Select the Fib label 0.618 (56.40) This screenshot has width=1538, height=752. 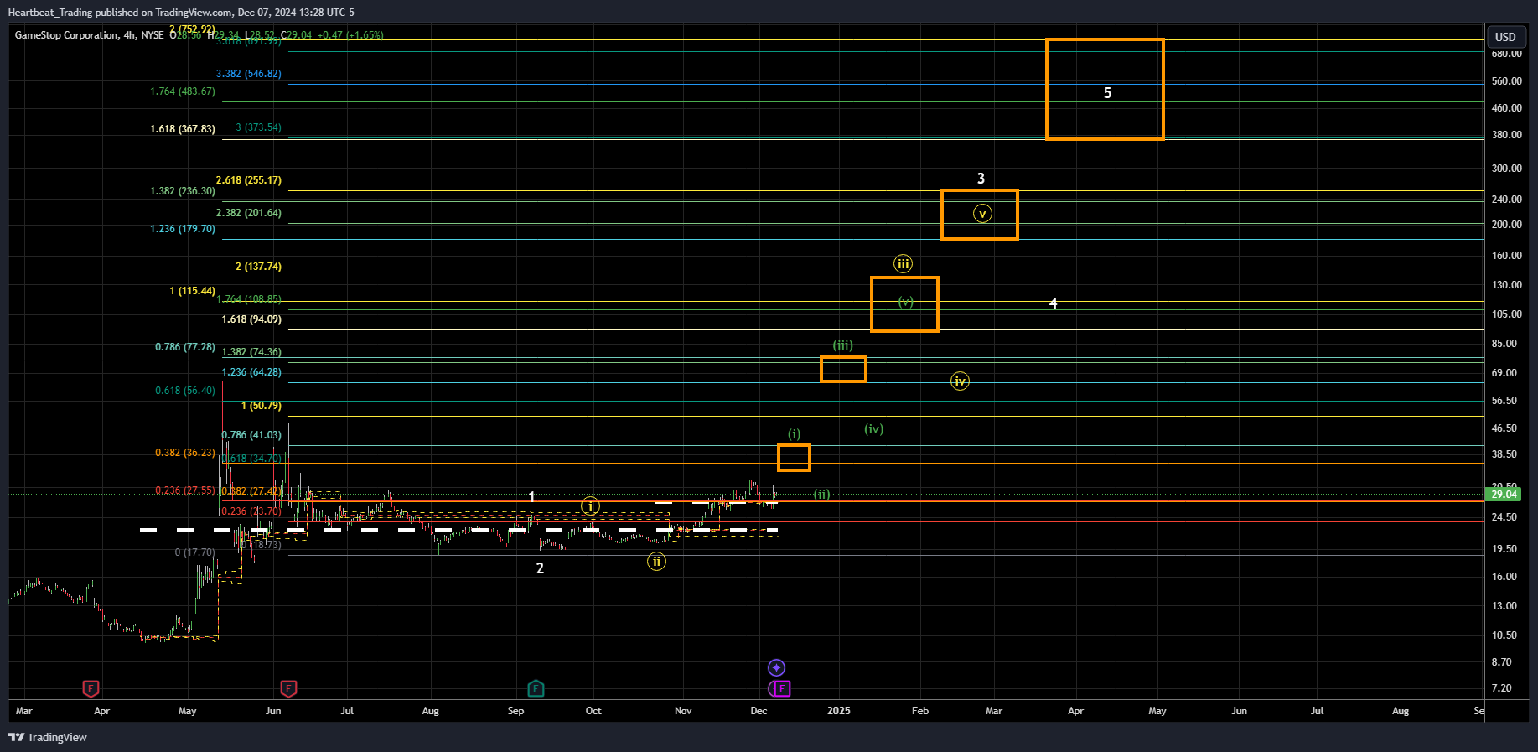coord(185,391)
